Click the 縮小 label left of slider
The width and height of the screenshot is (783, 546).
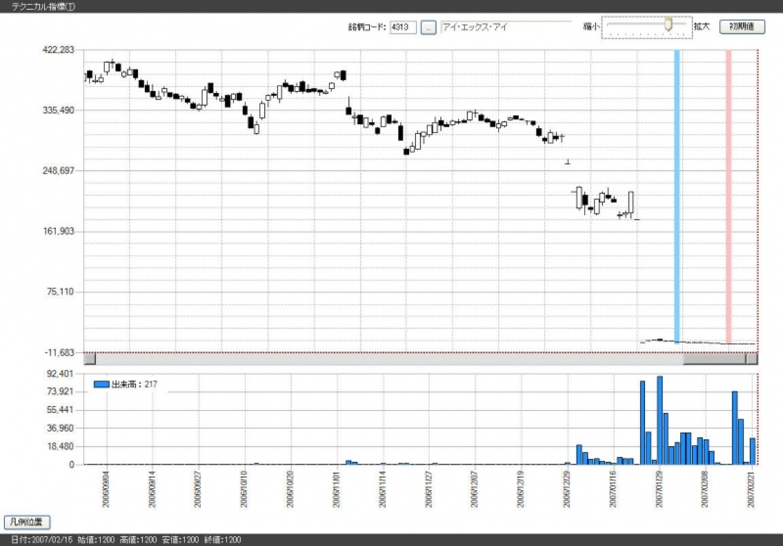[x=591, y=27]
